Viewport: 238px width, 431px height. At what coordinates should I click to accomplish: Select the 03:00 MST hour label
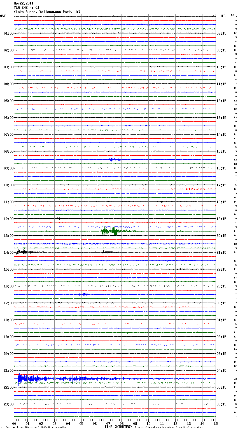tap(9, 67)
